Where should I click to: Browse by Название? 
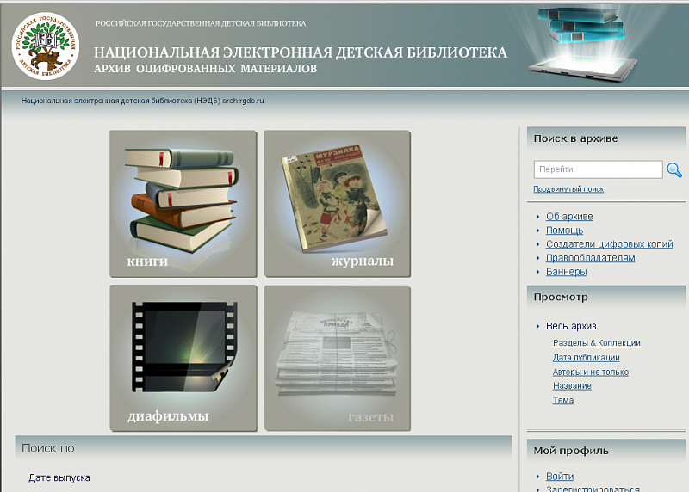572,386
